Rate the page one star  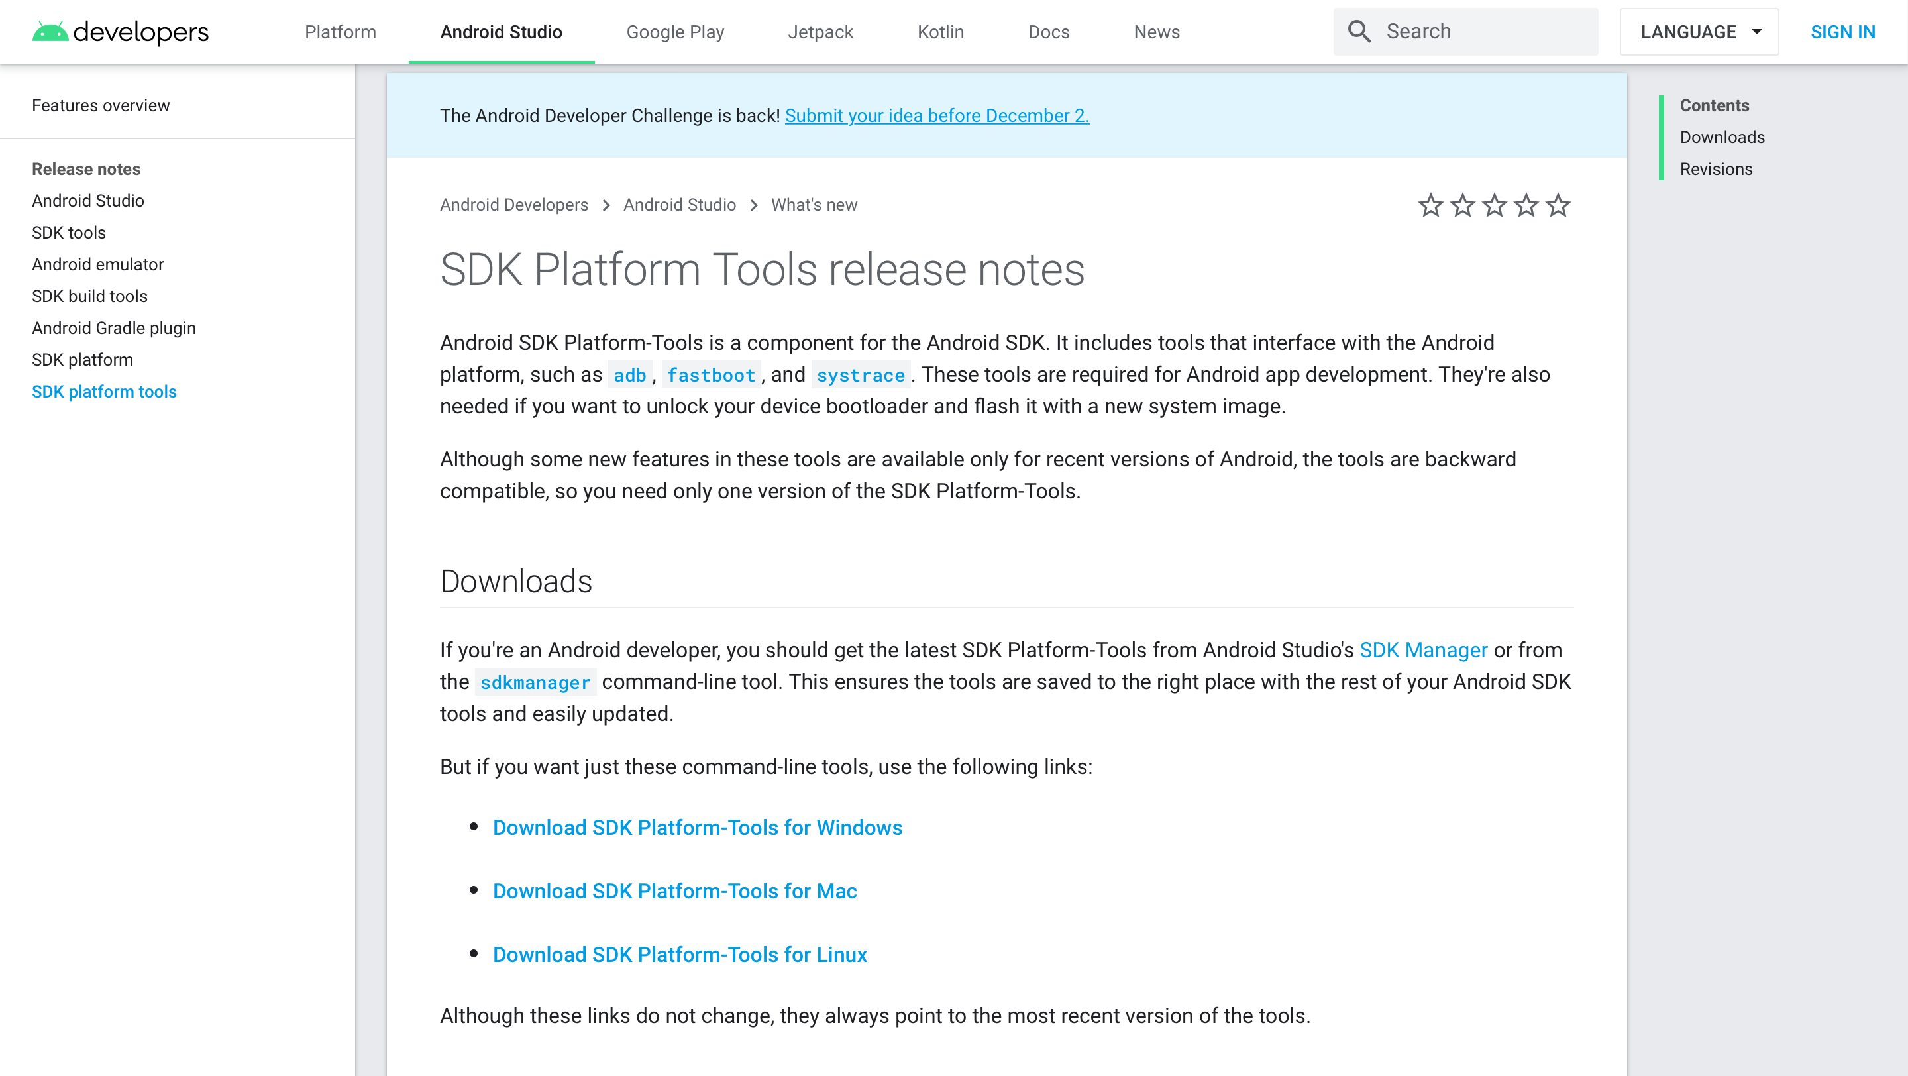(1430, 205)
